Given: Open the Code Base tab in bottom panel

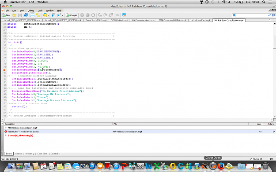Looking at the screenshot, I should tap(42, 154).
